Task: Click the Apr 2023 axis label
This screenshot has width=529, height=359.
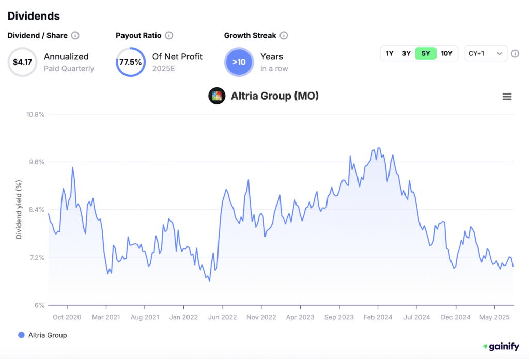Action: [300, 317]
